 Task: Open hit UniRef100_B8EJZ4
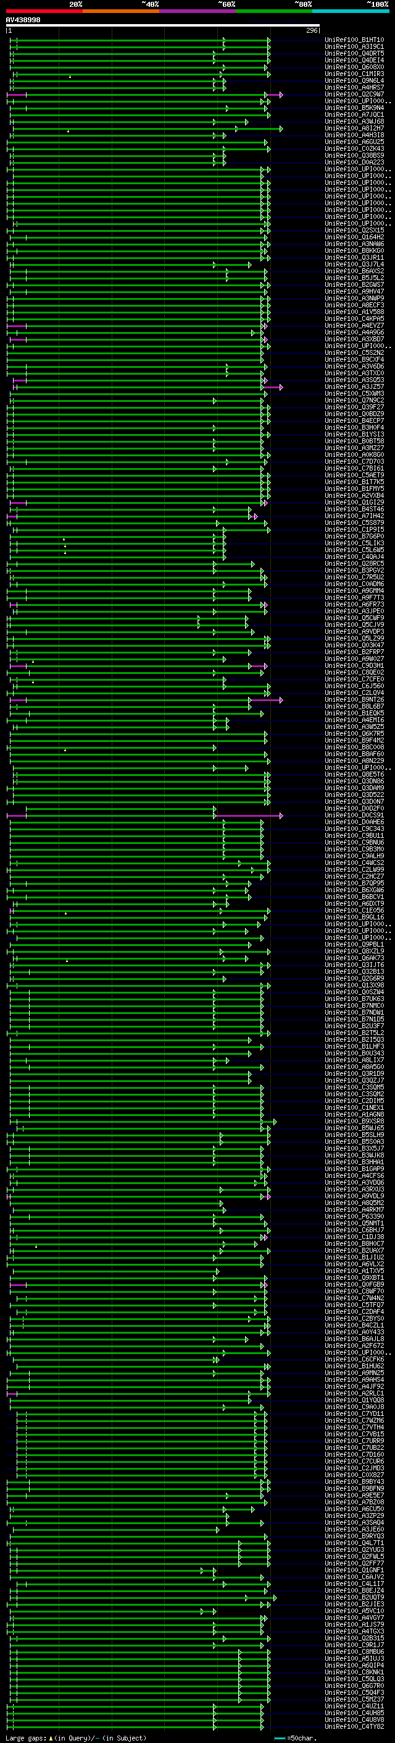pyautogui.click(x=354, y=1590)
